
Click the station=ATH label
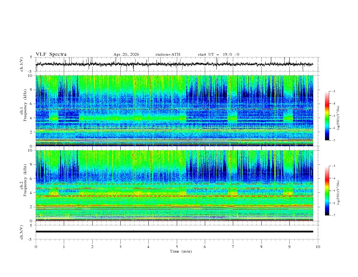168,54
